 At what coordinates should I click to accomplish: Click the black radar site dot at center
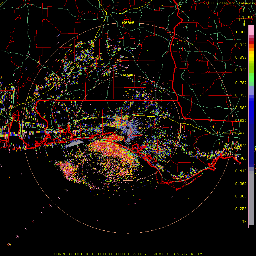coord(128,127)
